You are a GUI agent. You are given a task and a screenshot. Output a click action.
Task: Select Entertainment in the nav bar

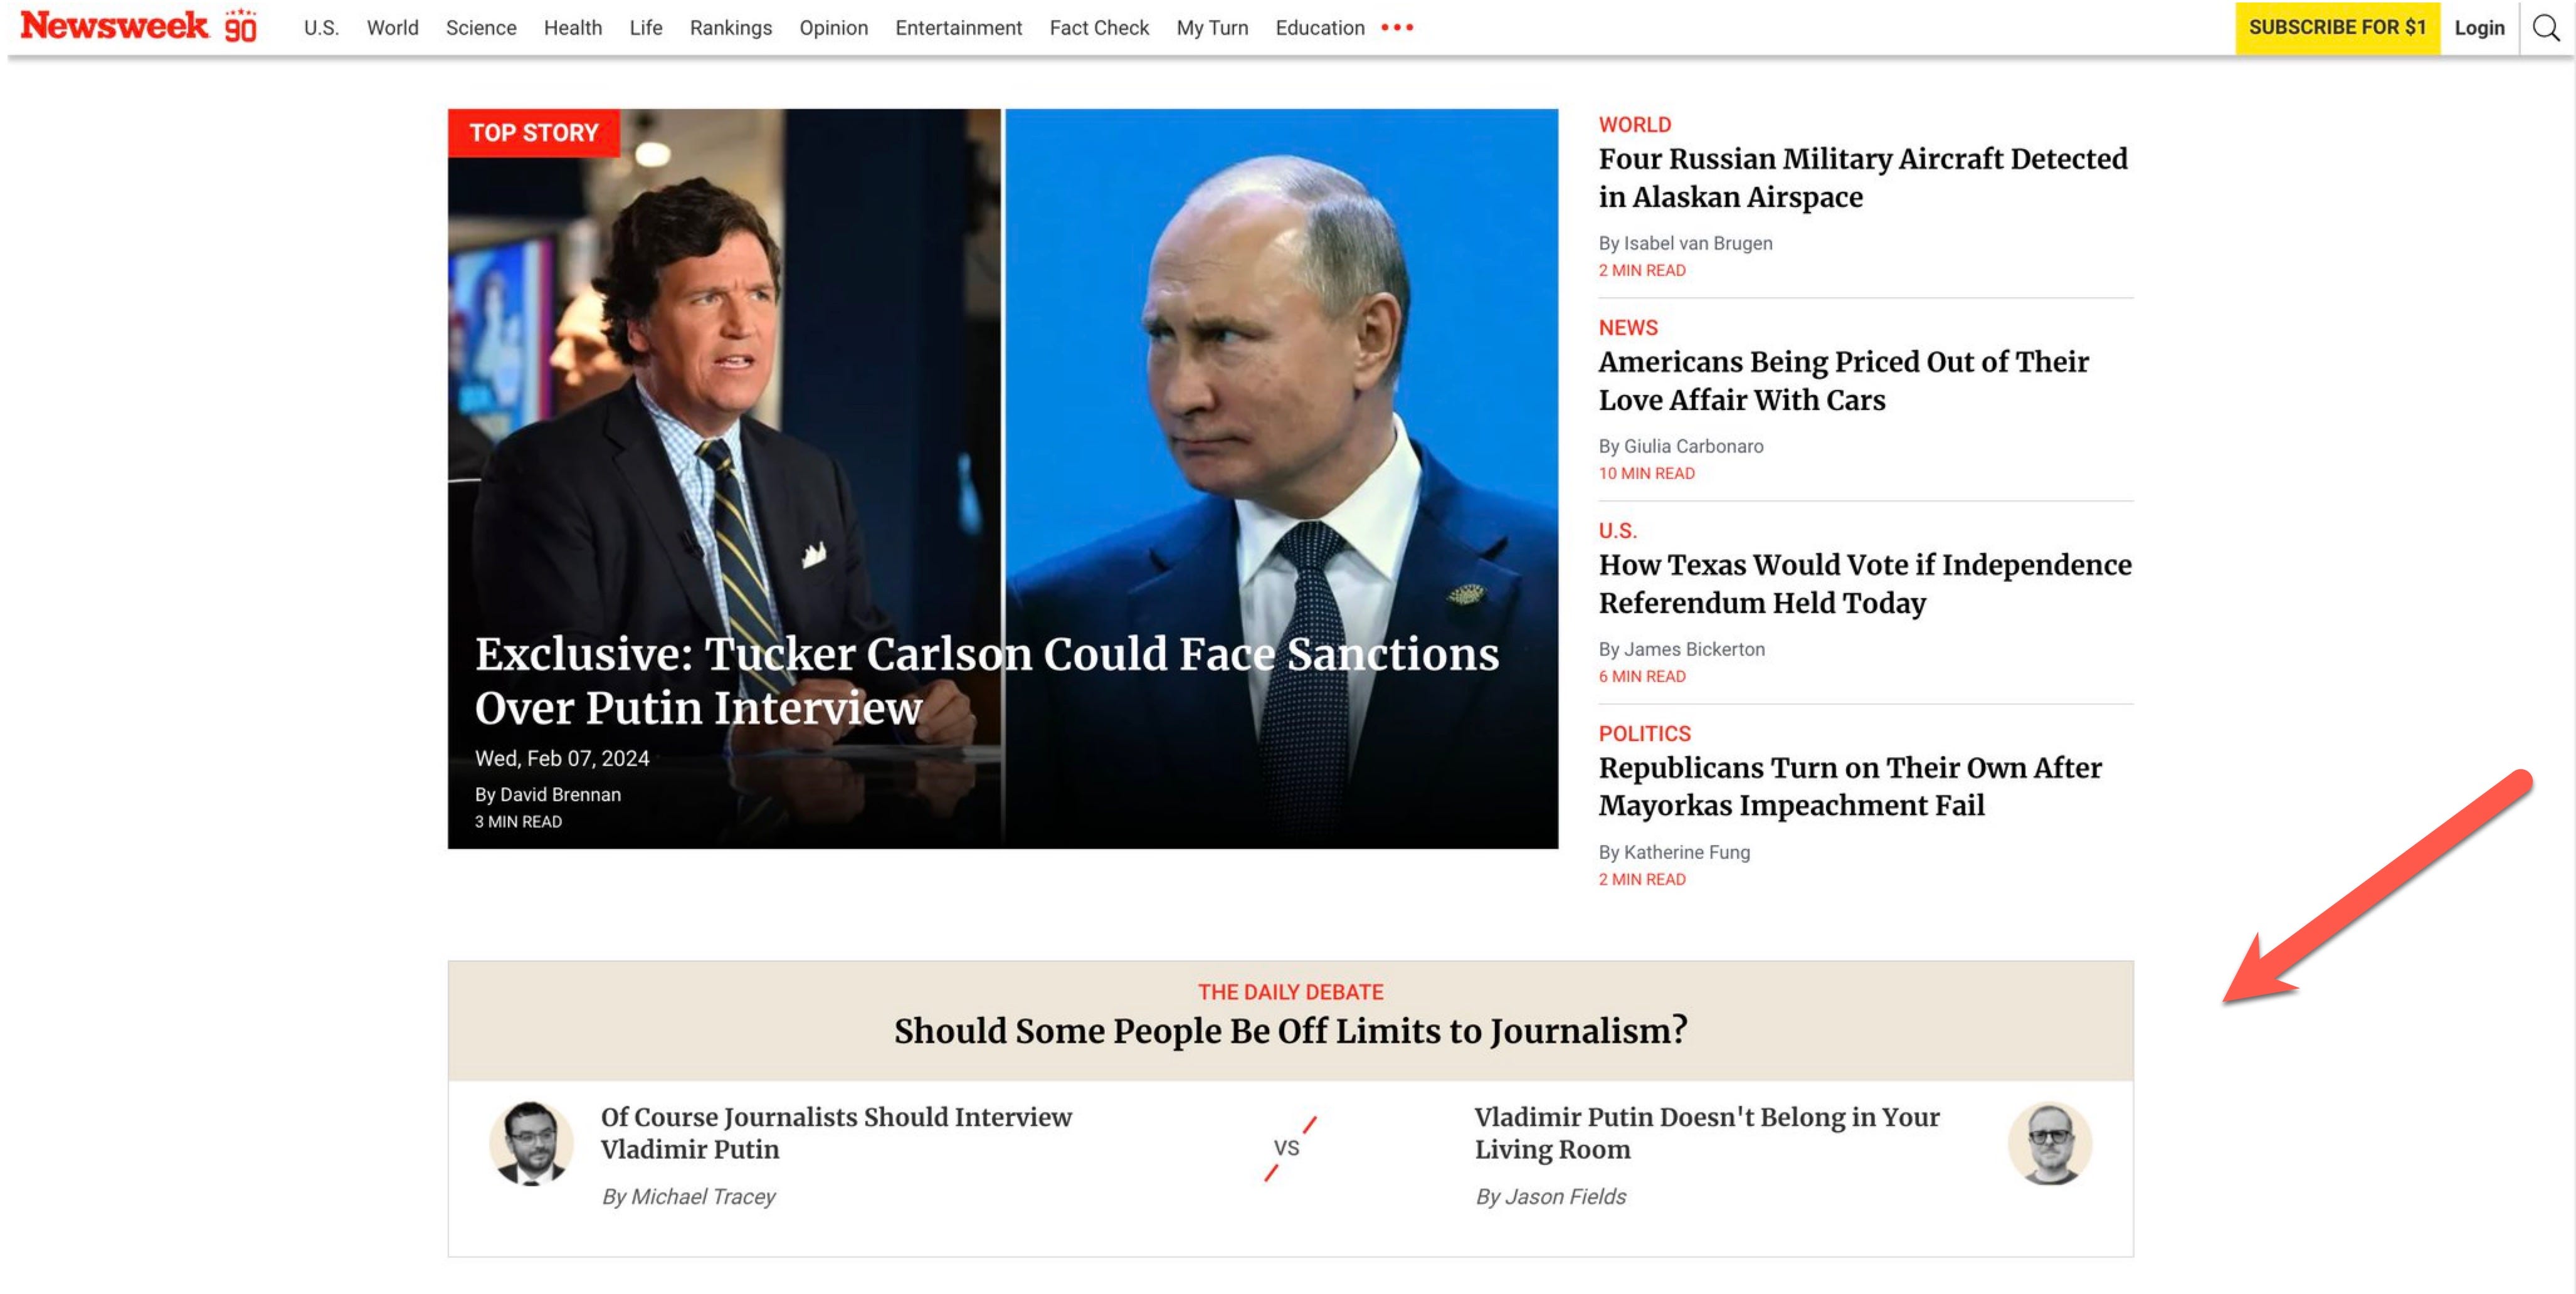coord(958,28)
